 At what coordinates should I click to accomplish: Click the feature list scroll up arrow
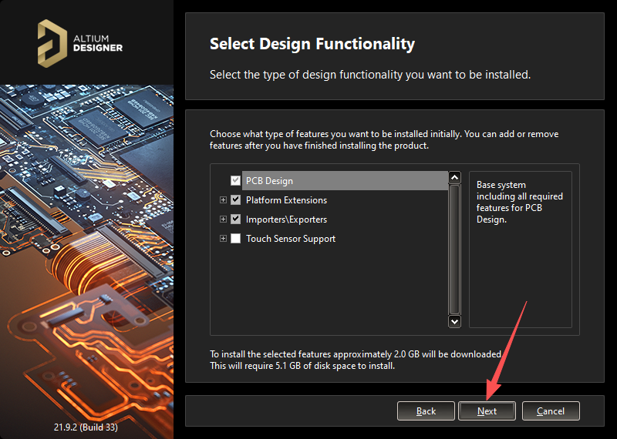[x=454, y=178]
